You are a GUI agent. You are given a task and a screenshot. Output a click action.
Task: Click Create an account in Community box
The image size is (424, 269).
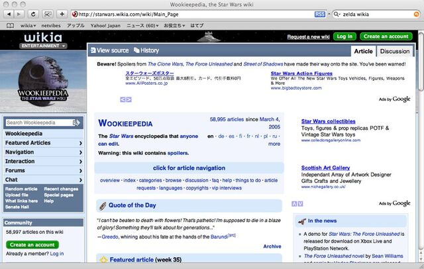tap(32, 245)
